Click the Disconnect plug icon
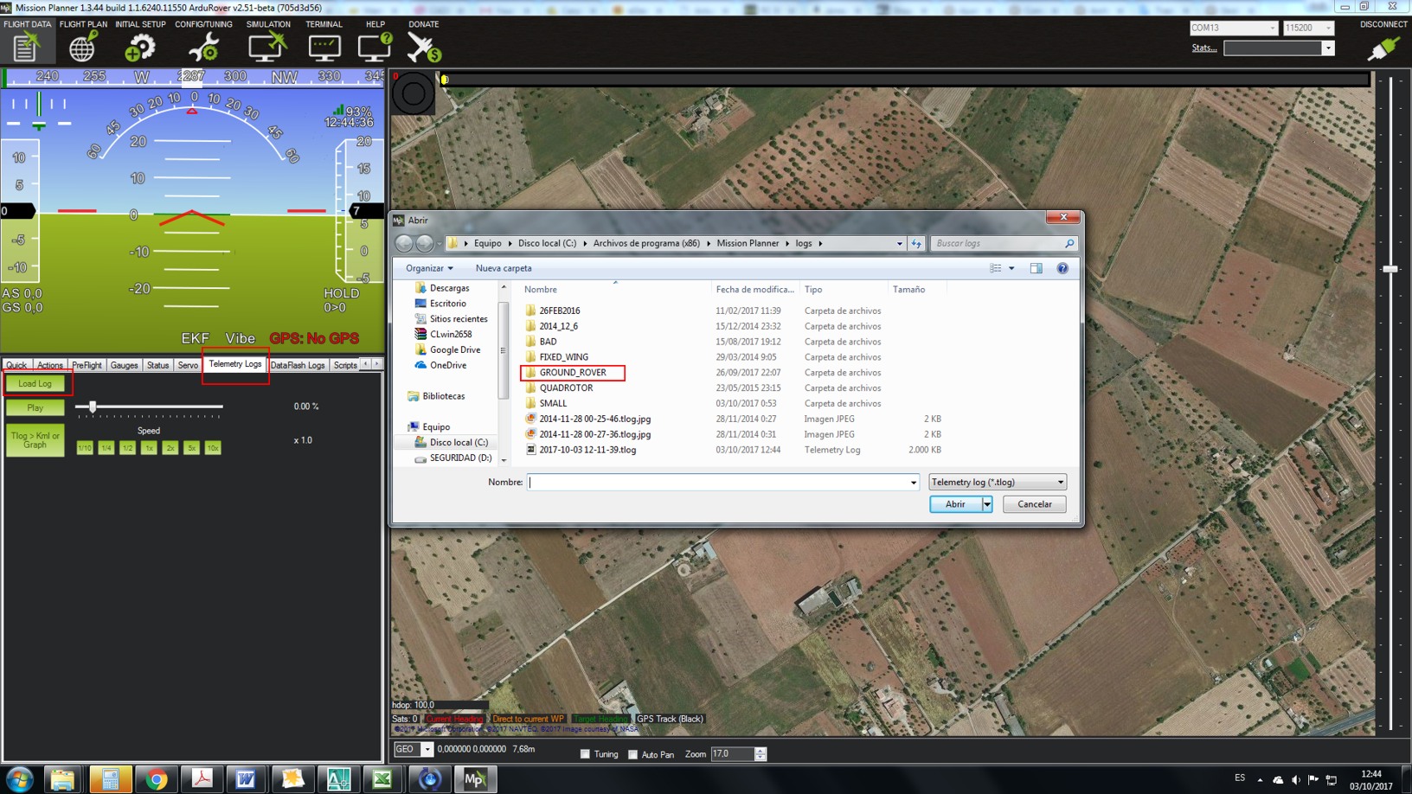Image resolution: width=1412 pixels, height=794 pixels. [1383, 48]
